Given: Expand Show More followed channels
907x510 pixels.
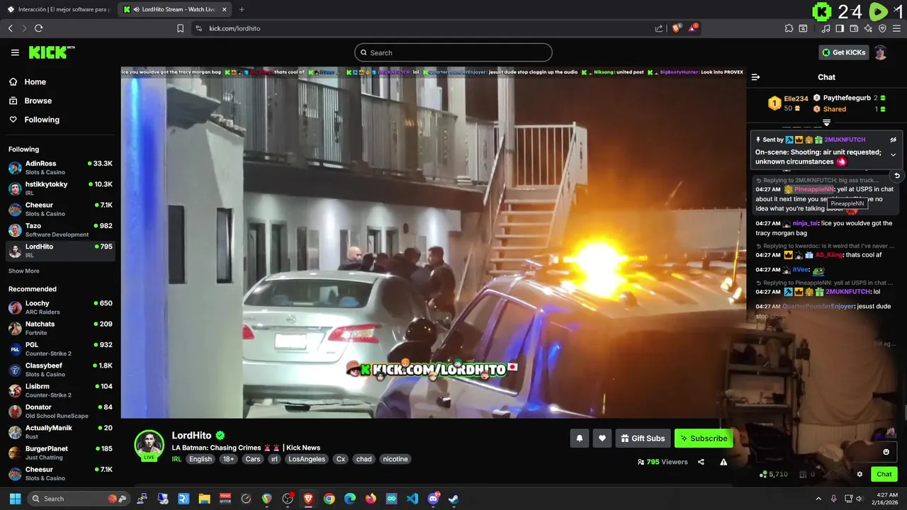Looking at the screenshot, I should tap(24, 271).
